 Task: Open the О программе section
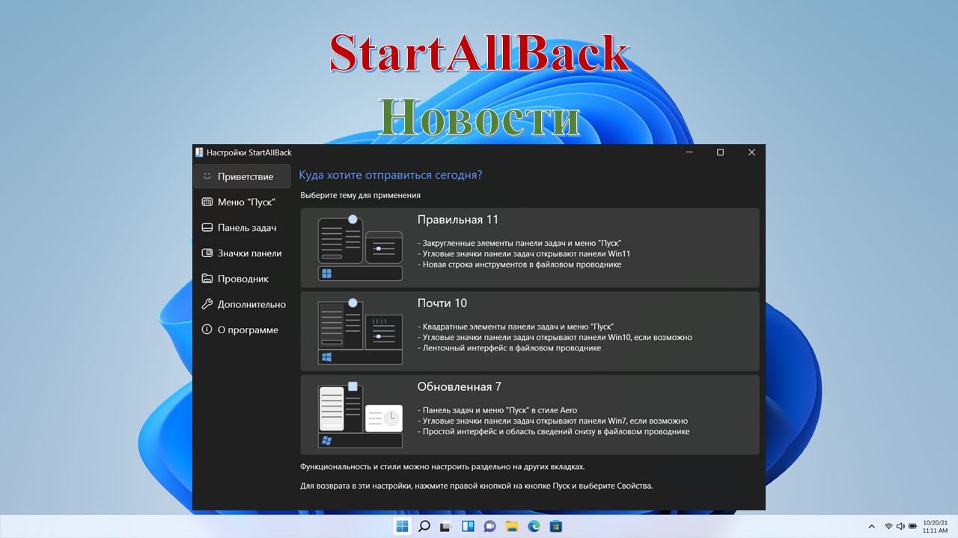click(242, 330)
